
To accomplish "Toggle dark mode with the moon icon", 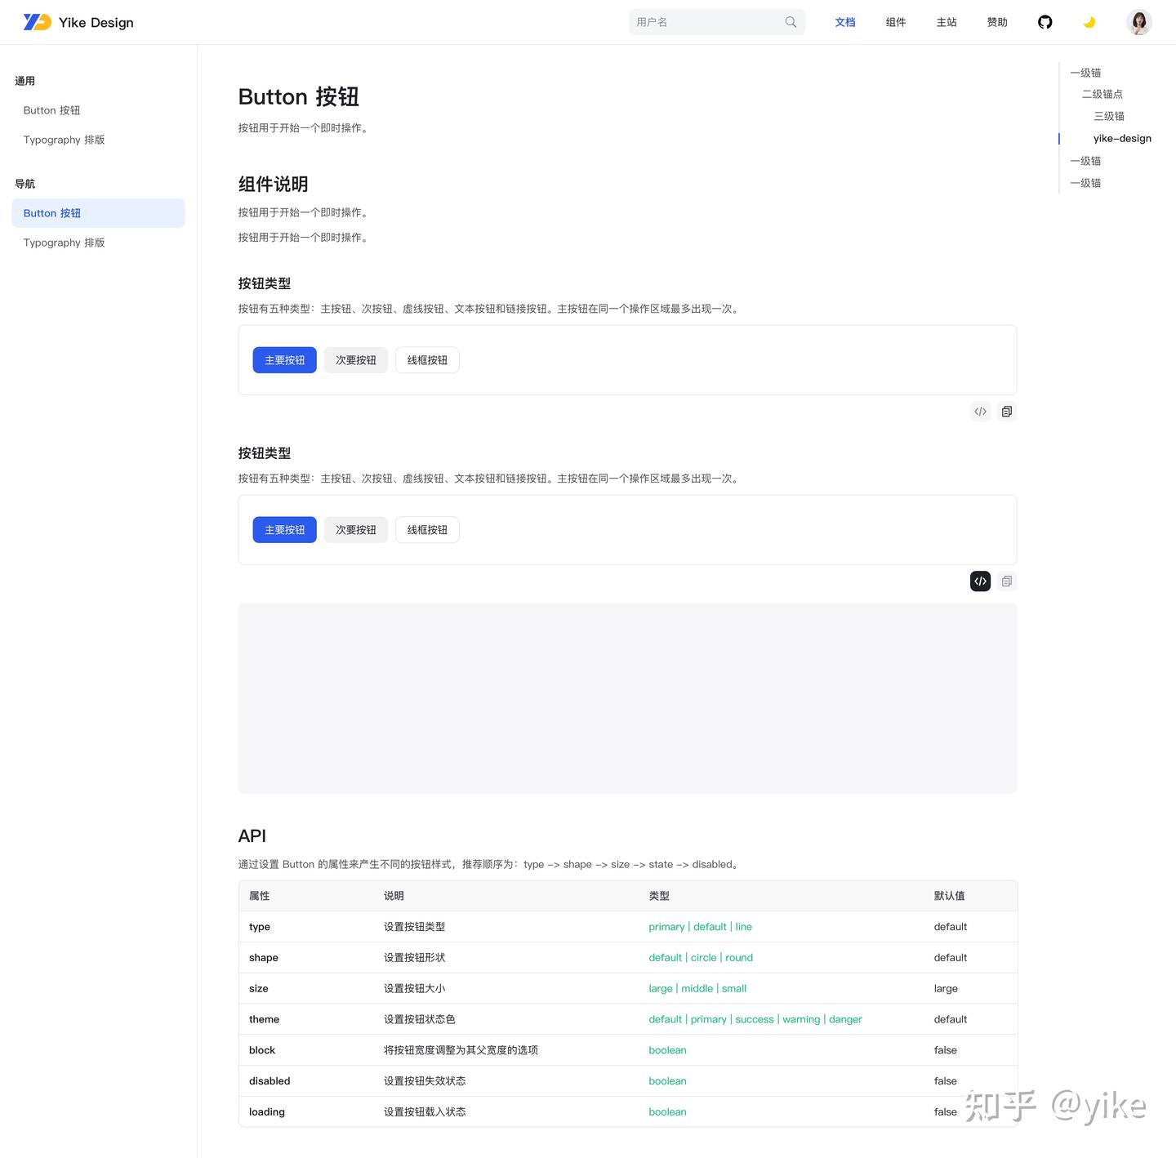I will [x=1089, y=22].
